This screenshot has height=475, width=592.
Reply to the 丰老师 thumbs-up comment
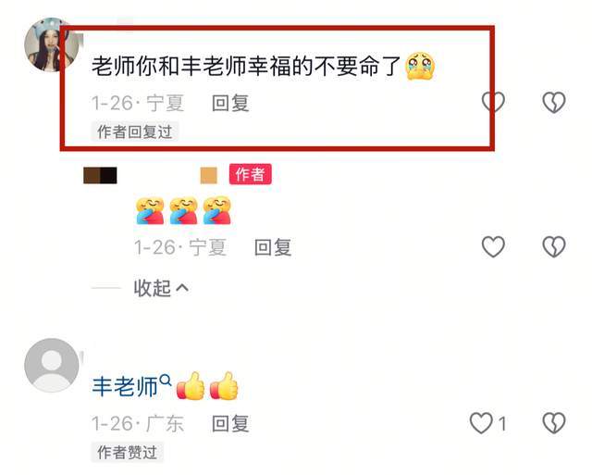[230, 423]
